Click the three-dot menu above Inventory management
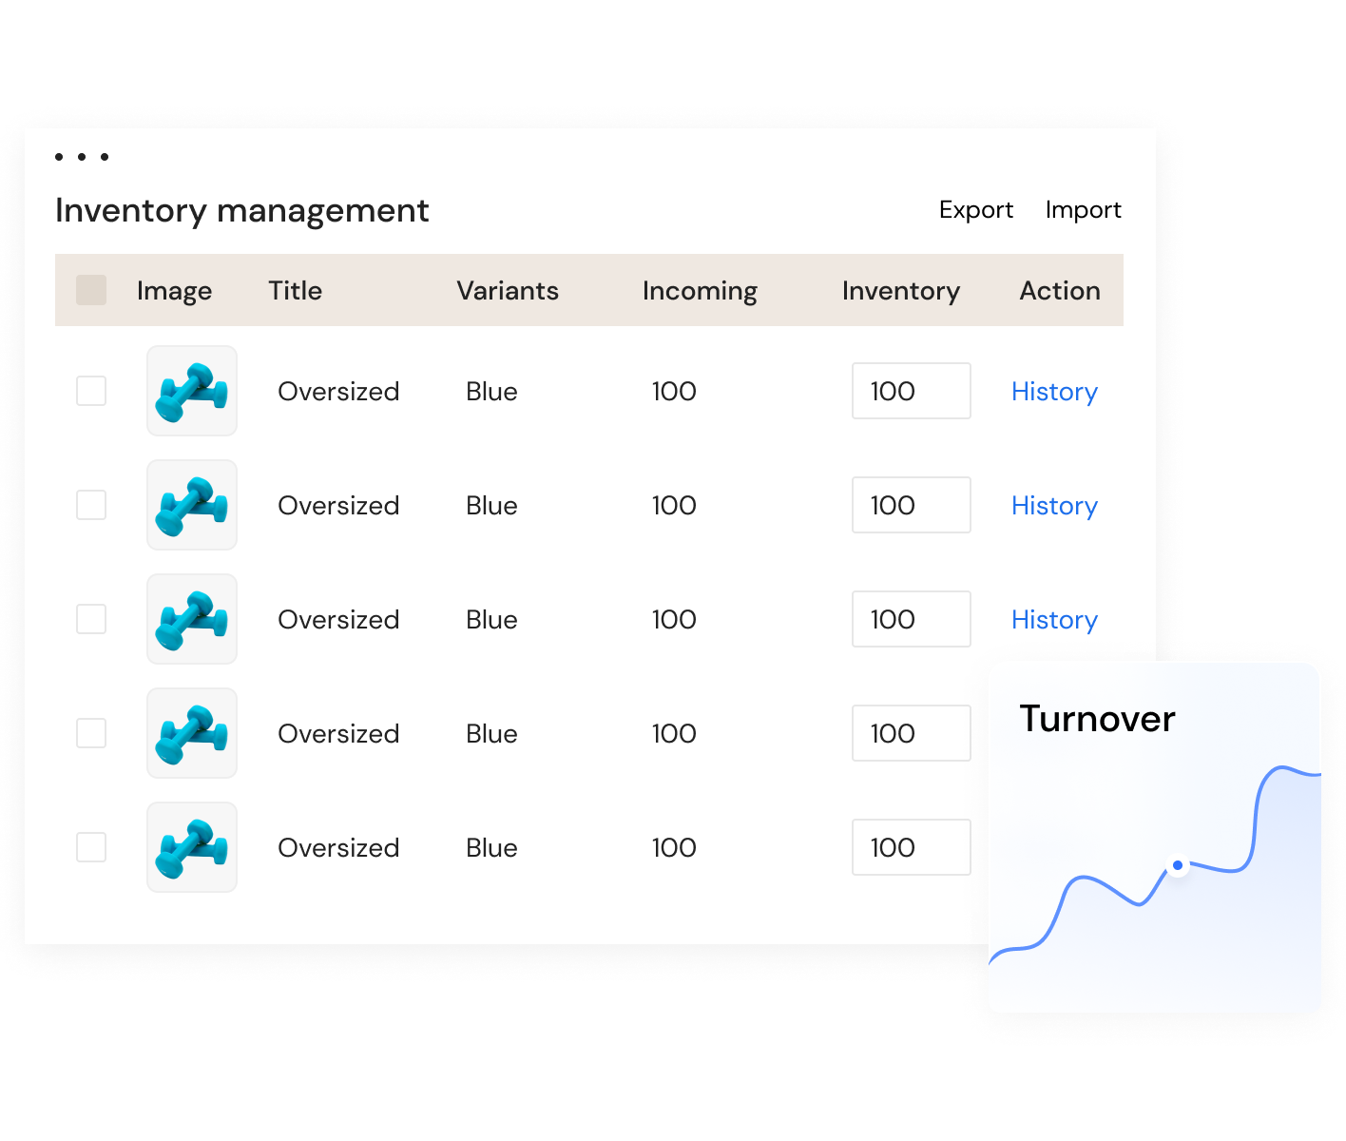The height and width of the screenshot is (1141, 1346). tap(82, 157)
